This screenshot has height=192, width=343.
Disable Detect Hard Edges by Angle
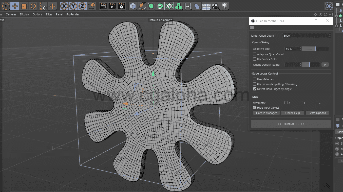click(255, 89)
